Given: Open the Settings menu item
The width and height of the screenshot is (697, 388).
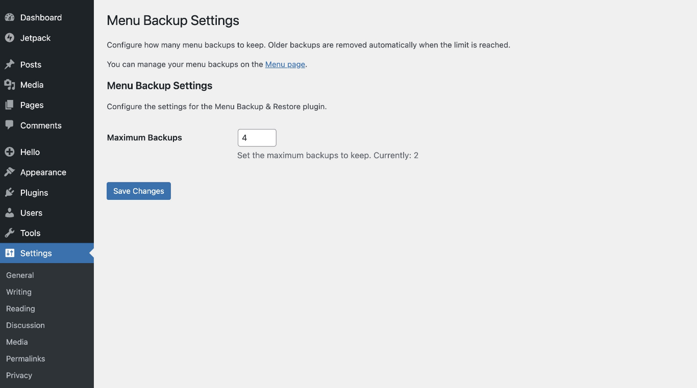Looking at the screenshot, I should pos(36,253).
